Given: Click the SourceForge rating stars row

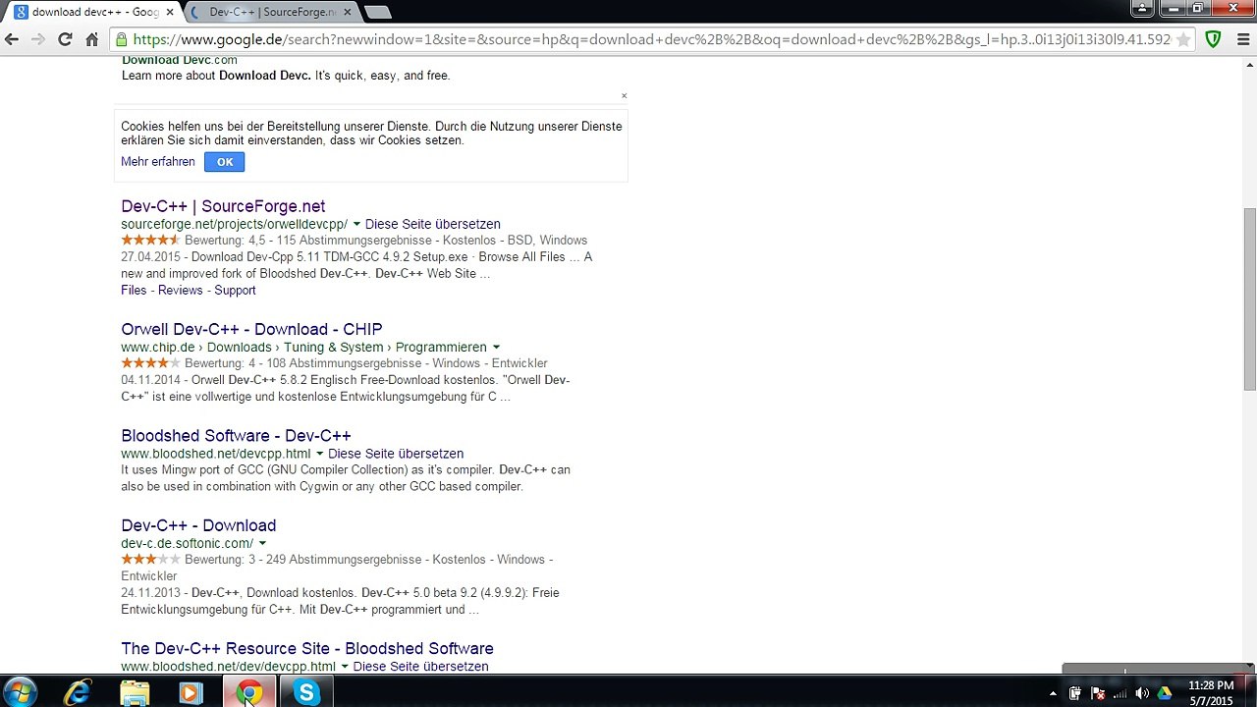Looking at the screenshot, I should [x=150, y=240].
